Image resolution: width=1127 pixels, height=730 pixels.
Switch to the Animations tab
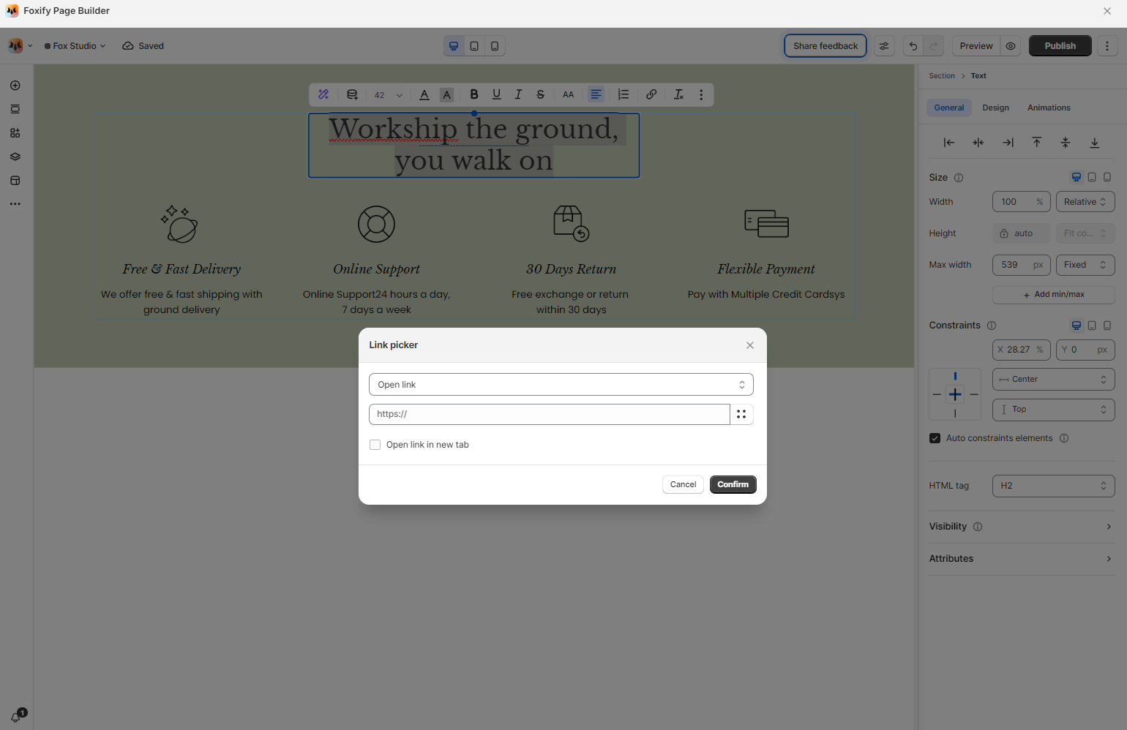(x=1049, y=108)
